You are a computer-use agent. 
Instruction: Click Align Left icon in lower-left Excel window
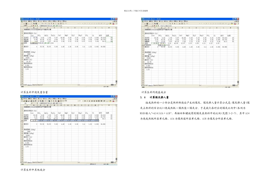[92, 101]
